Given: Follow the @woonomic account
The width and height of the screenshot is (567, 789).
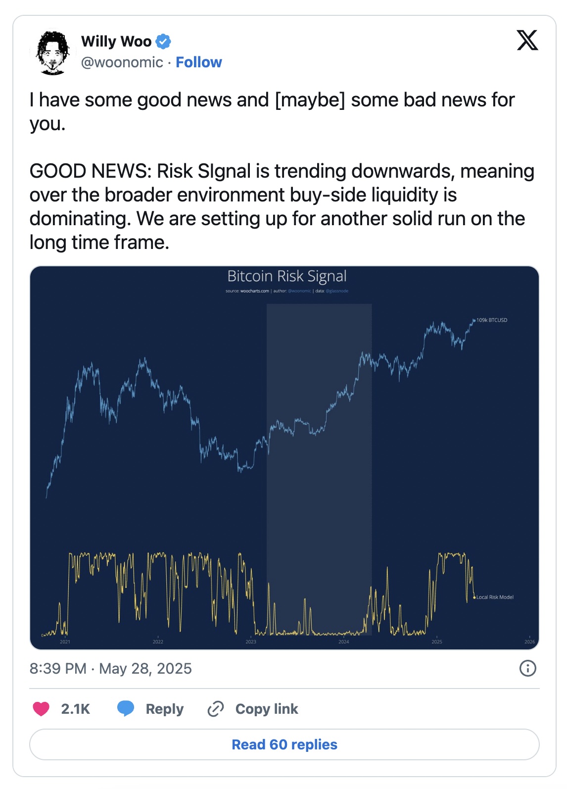Looking at the screenshot, I should pyautogui.click(x=199, y=62).
